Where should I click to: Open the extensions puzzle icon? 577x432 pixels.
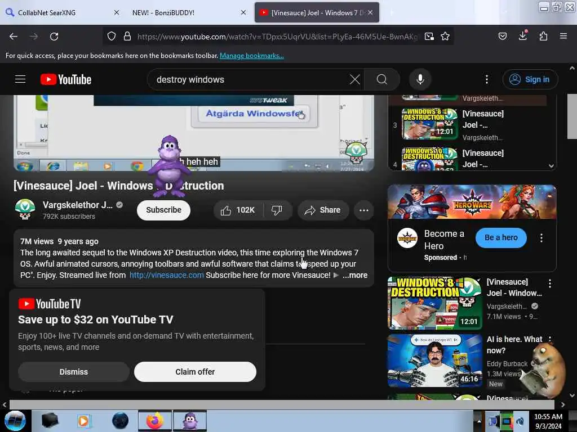[x=543, y=36]
